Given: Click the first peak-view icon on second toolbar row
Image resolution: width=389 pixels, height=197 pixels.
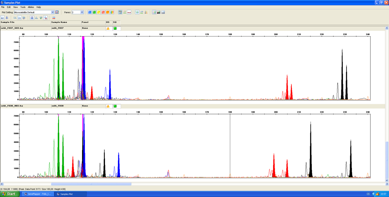Looking at the screenshot, I should [x=3, y=18].
